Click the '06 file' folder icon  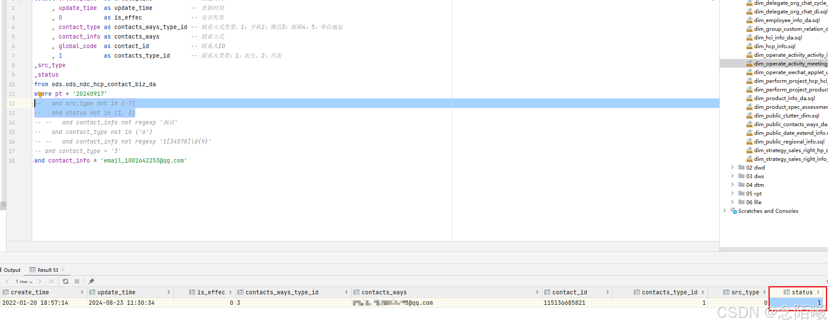click(742, 202)
